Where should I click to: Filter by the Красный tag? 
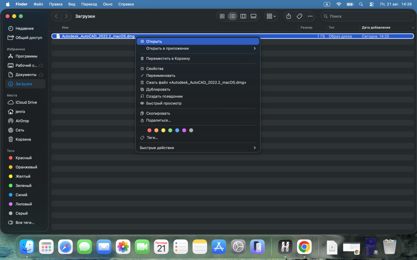click(x=25, y=158)
